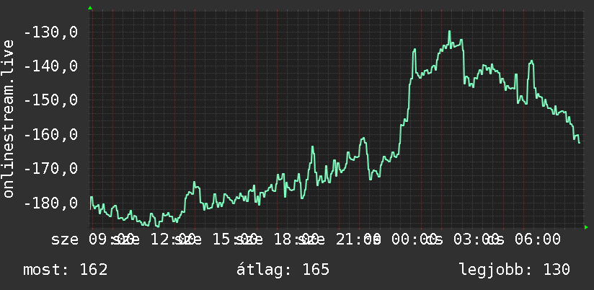Click the 'legjobb: 130' statistic
The height and width of the screenshot is (290, 594).
[515, 270]
